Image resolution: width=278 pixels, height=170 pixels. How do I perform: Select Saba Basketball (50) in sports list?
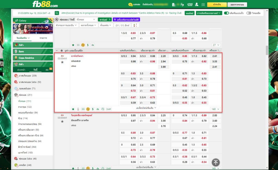pyautogui.click(x=33, y=82)
